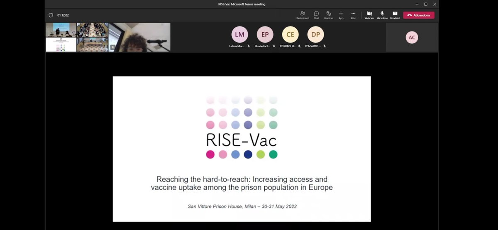Select the AC self-view tile
The image size is (498, 230).
(412, 37)
